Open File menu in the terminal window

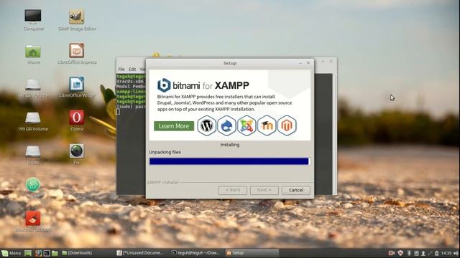click(x=121, y=70)
